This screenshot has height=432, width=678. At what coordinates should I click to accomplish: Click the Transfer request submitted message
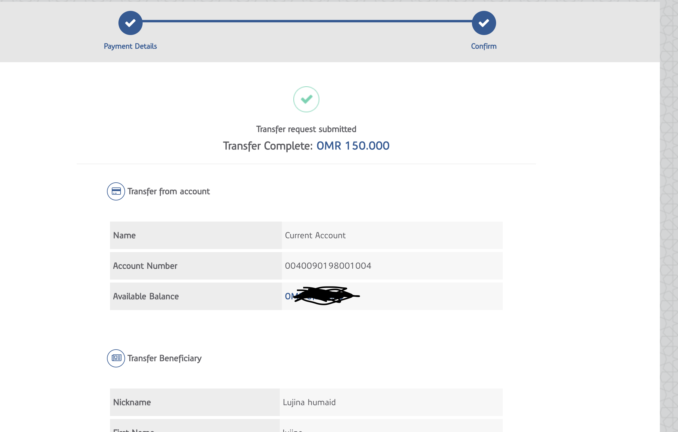[306, 129]
